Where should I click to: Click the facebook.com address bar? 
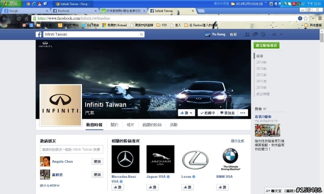166,18
